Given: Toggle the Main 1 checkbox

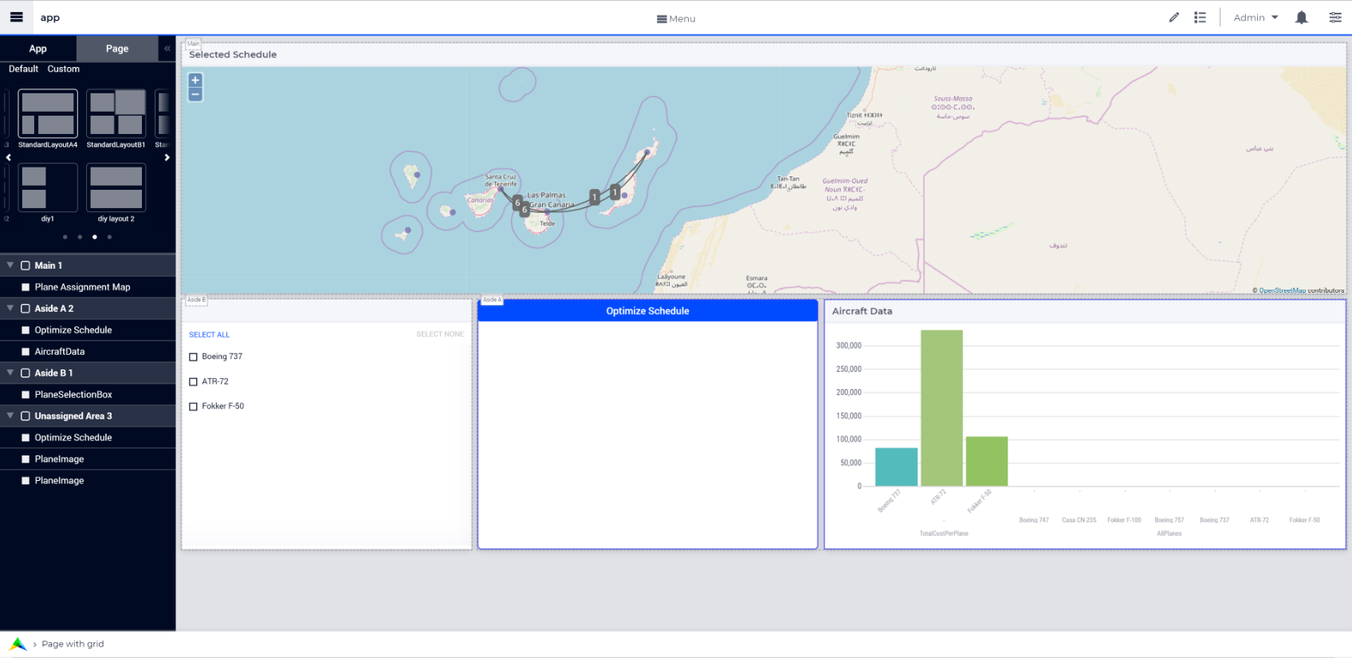Looking at the screenshot, I should [26, 266].
